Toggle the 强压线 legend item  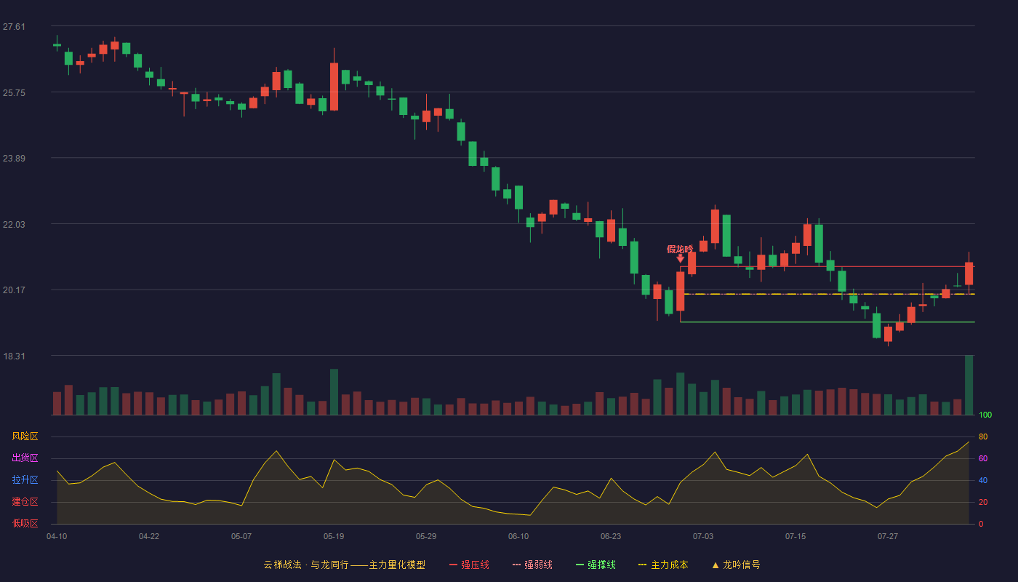(469, 565)
